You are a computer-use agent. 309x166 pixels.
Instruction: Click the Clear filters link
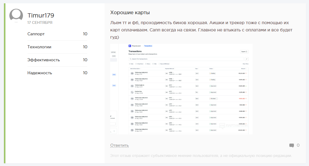245,64
